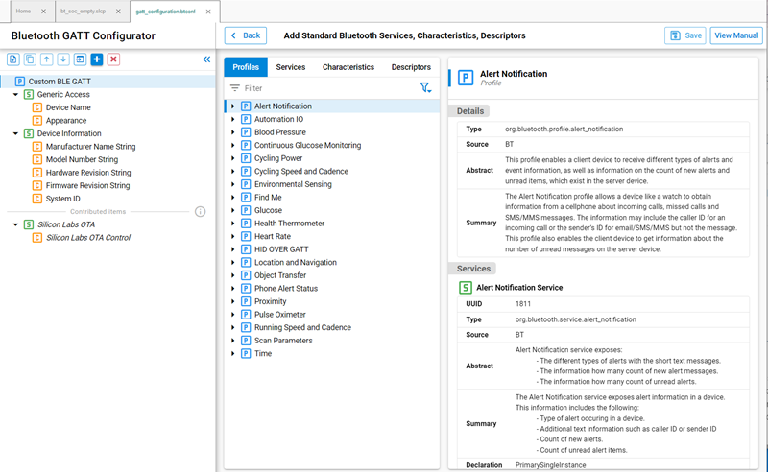Click the move down arrow icon
This screenshot has width=768, height=472.
pos(63,59)
